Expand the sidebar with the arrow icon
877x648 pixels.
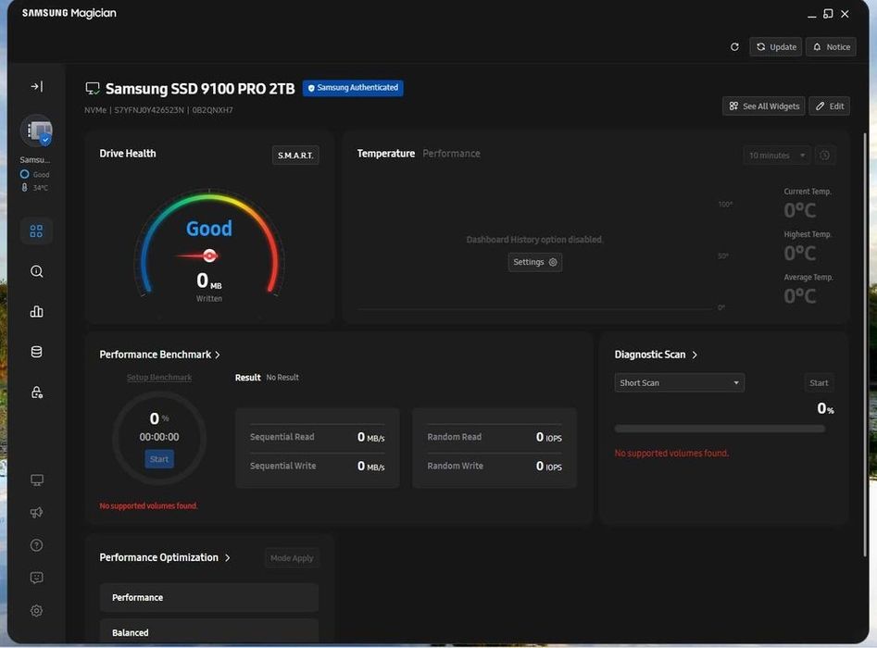(36, 87)
